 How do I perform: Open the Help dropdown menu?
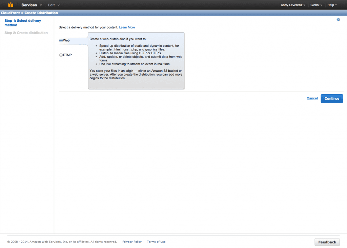[x=332, y=5]
